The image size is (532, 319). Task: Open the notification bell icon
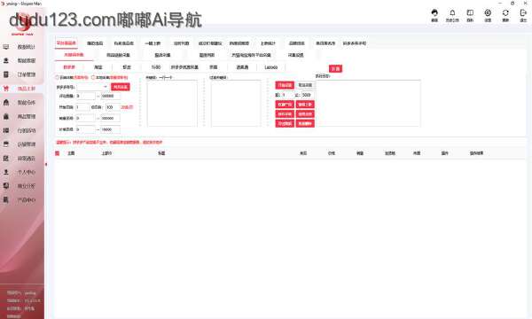(452, 13)
